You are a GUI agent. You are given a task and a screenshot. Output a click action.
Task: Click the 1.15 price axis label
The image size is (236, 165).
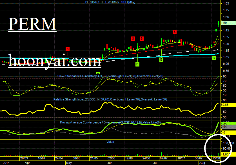[226, 51]
